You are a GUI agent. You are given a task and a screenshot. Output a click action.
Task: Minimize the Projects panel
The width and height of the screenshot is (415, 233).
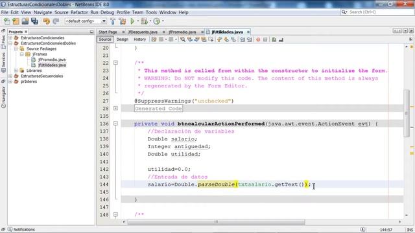(91, 32)
